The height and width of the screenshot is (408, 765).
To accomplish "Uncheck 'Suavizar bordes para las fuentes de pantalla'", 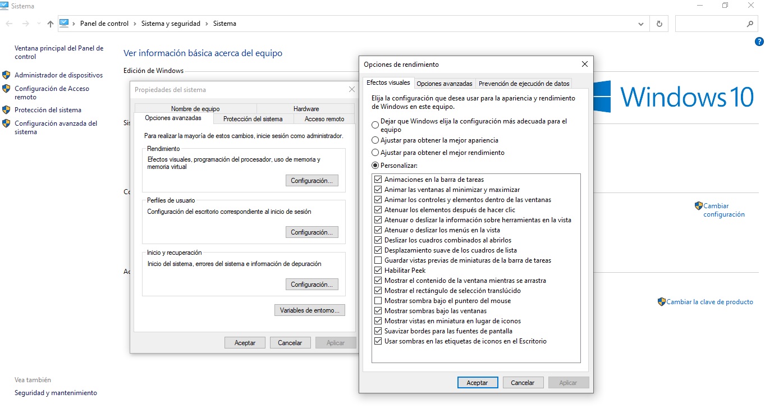I will pos(378,331).
